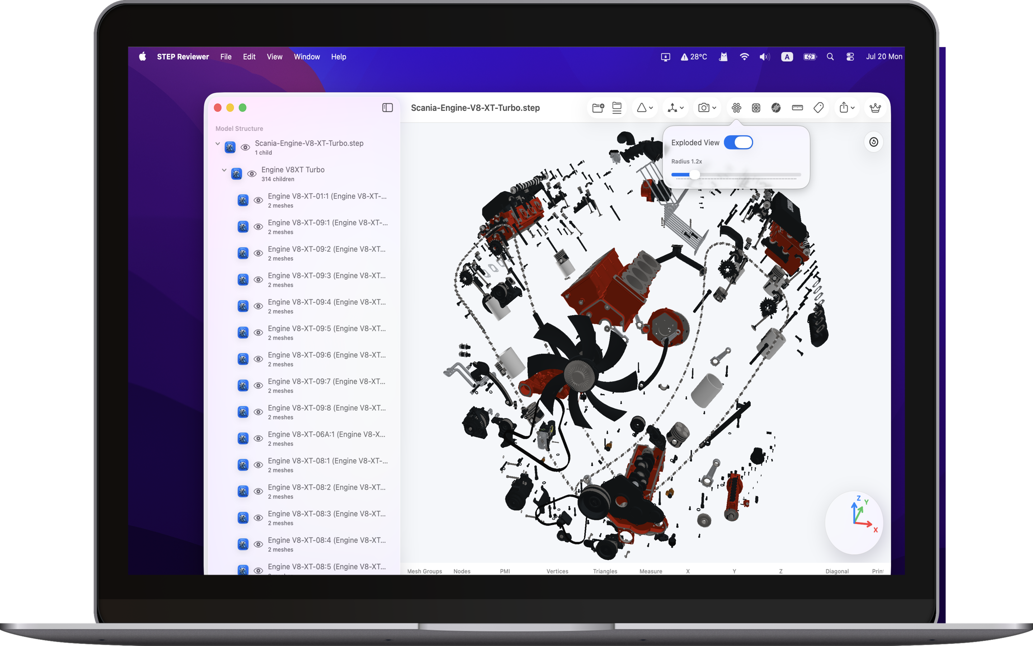Click the 3D axes orientation icon

tap(672, 108)
